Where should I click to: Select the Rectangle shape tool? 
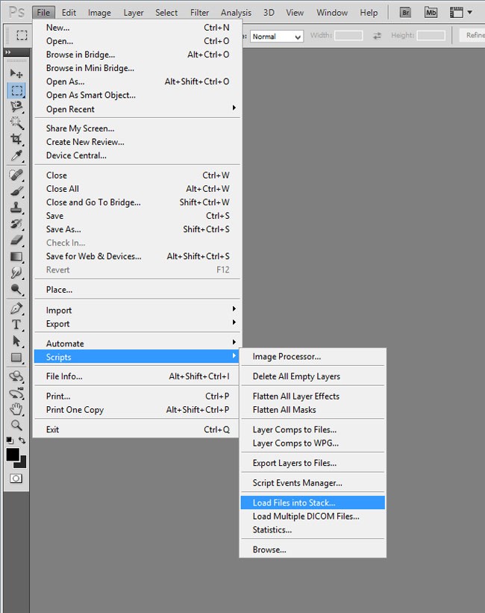16,358
